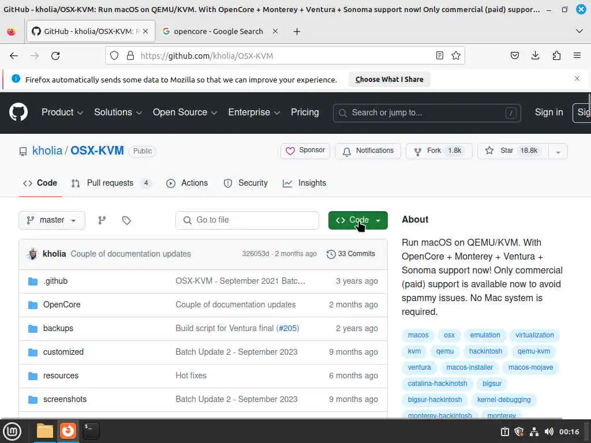Reload the page with refresh icon
The height and width of the screenshot is (443, 591).
[55, 56]
